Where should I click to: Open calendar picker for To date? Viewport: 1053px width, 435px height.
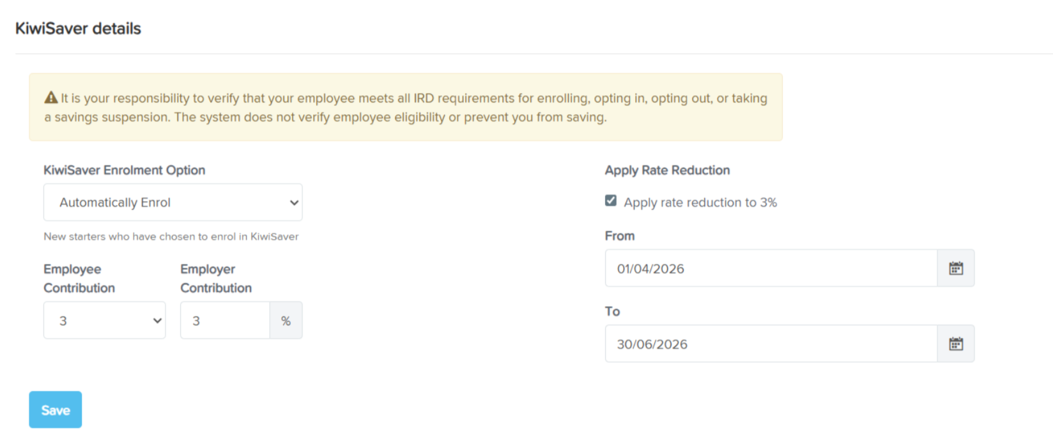(x=956, y=344)
